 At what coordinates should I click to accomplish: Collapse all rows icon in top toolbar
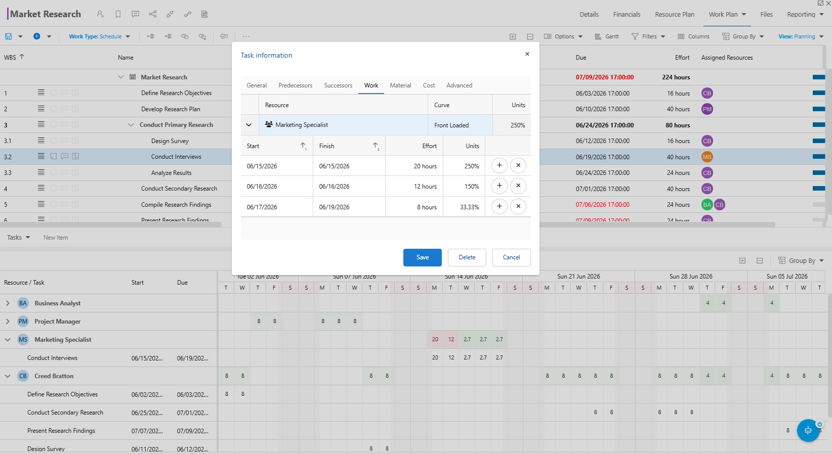click(x=530, y=36)
